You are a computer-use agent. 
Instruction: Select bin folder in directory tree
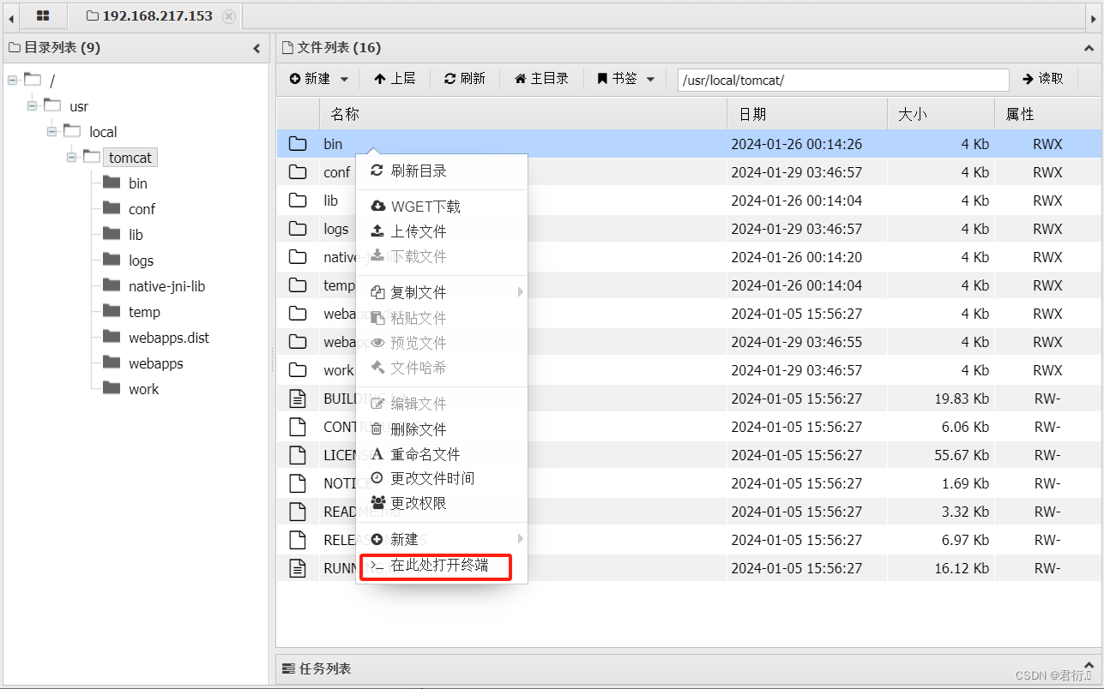[x=138, y=183]
